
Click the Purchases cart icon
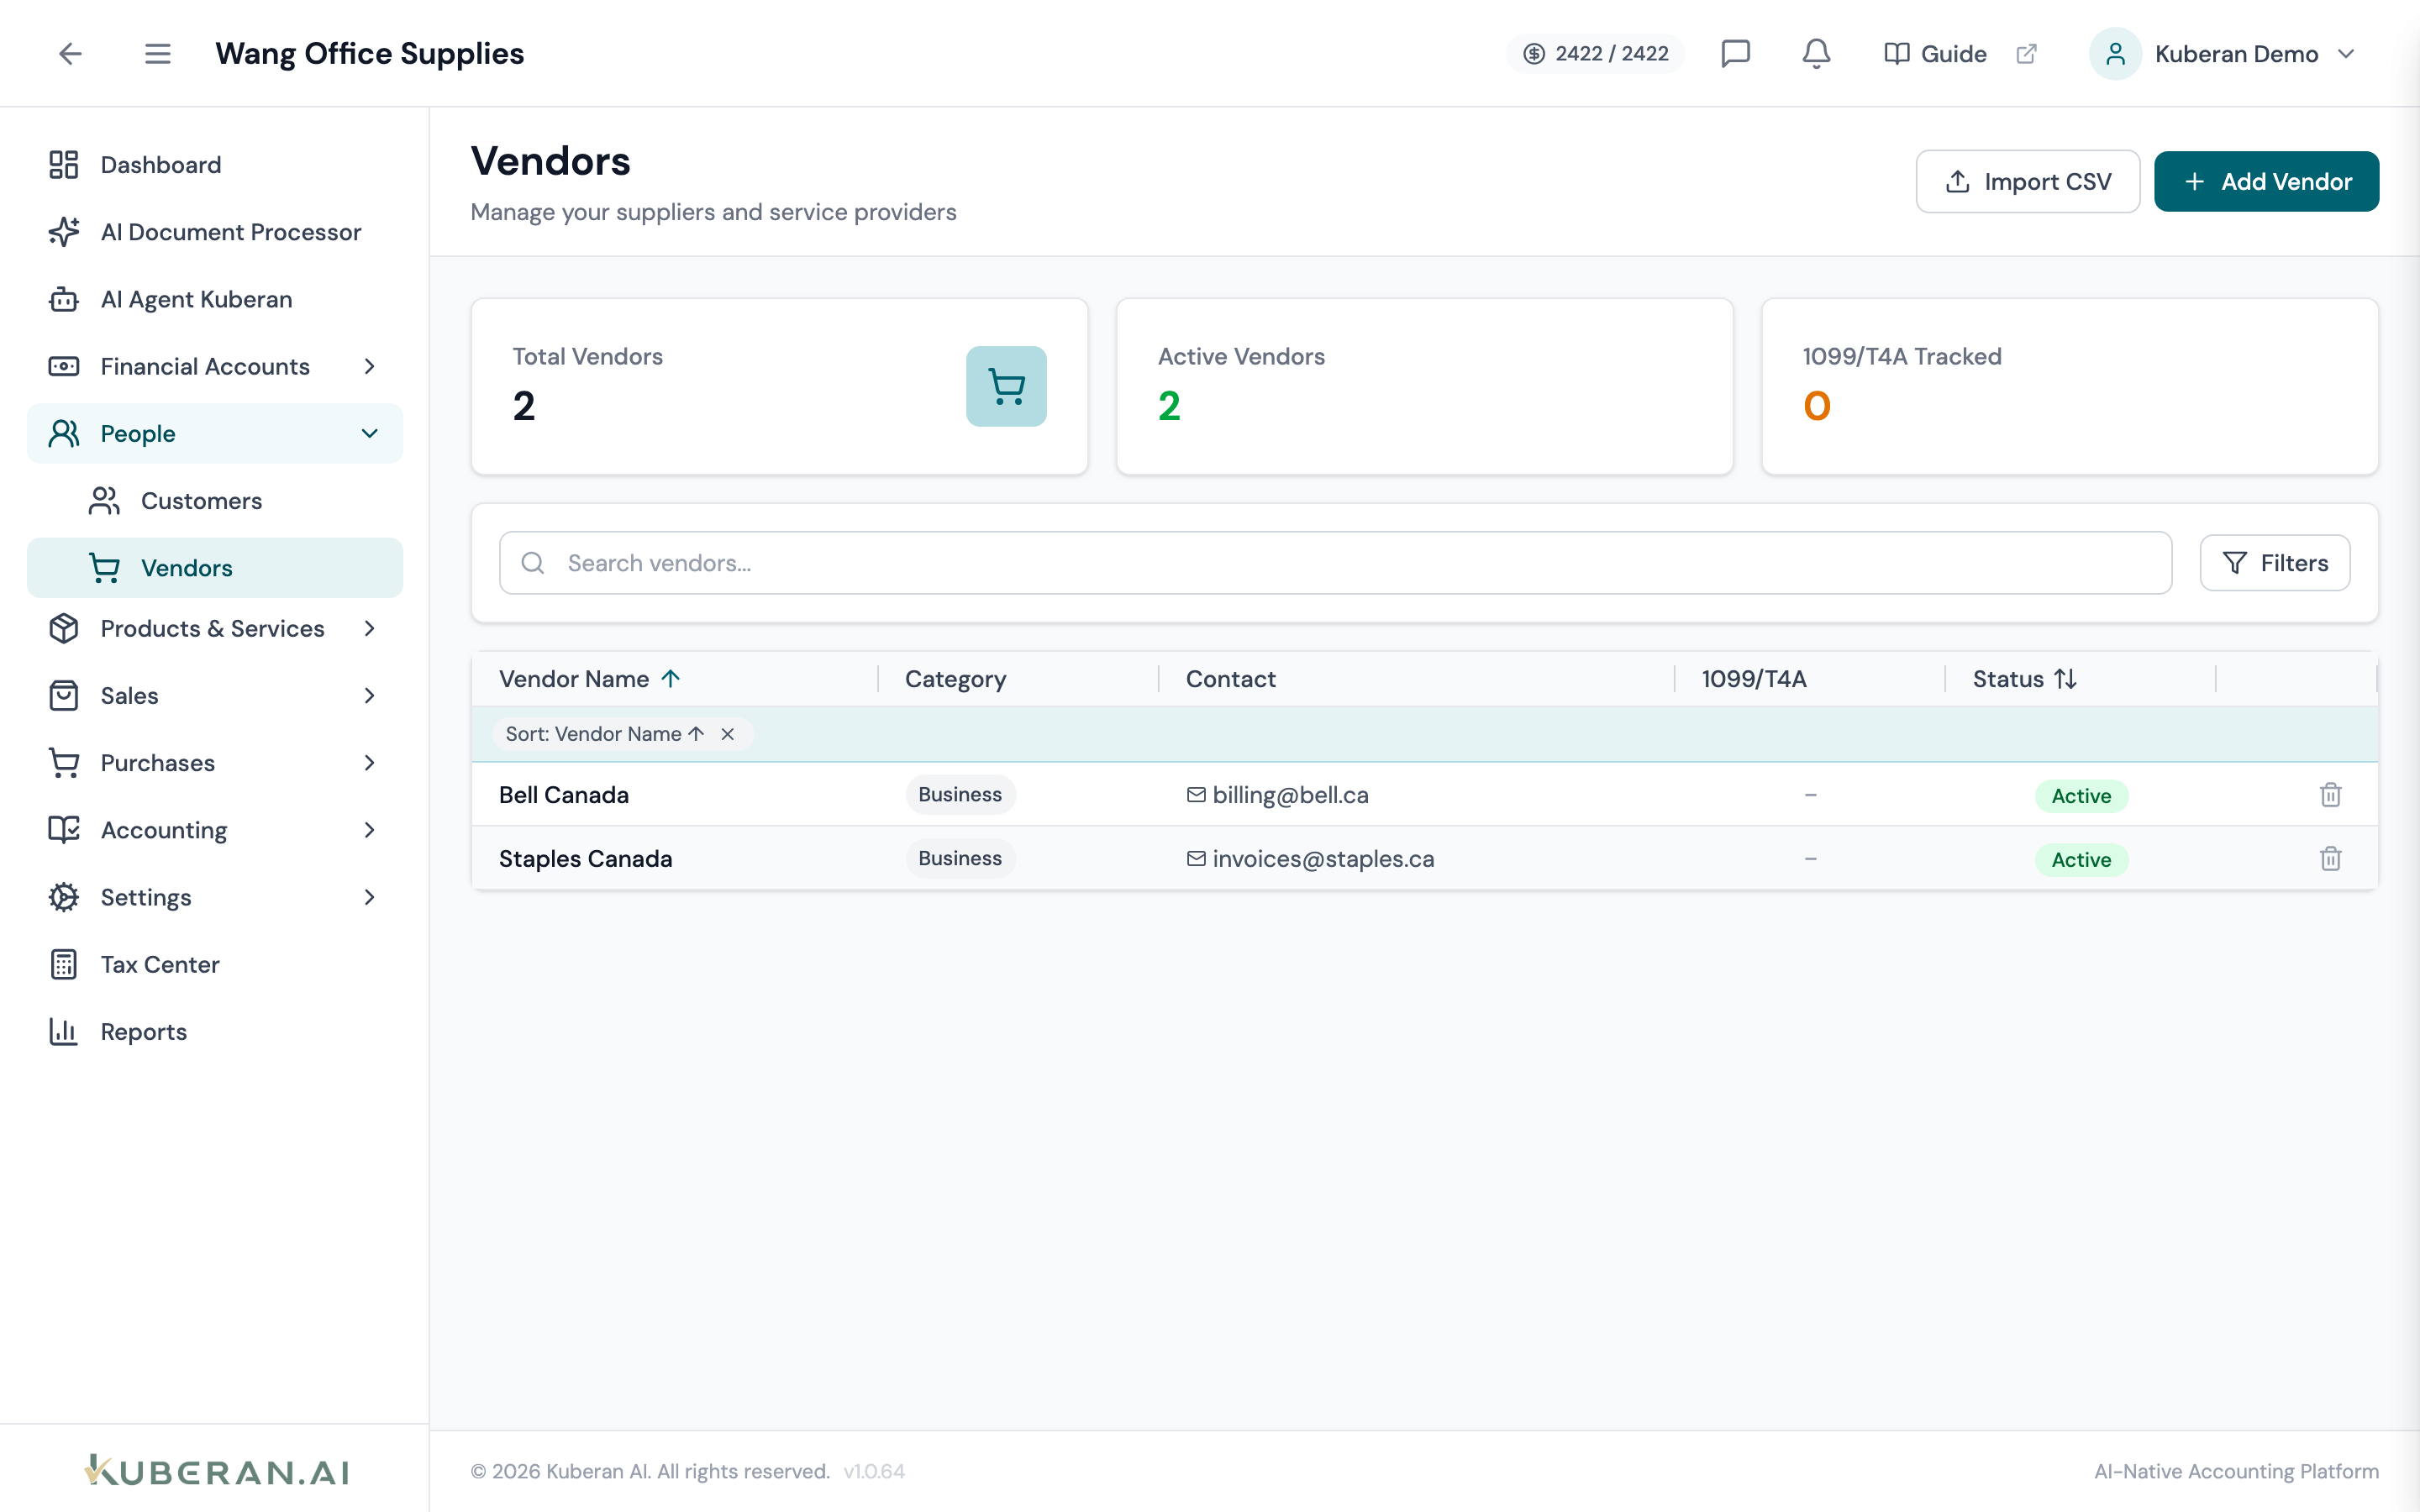coord(64,763)
